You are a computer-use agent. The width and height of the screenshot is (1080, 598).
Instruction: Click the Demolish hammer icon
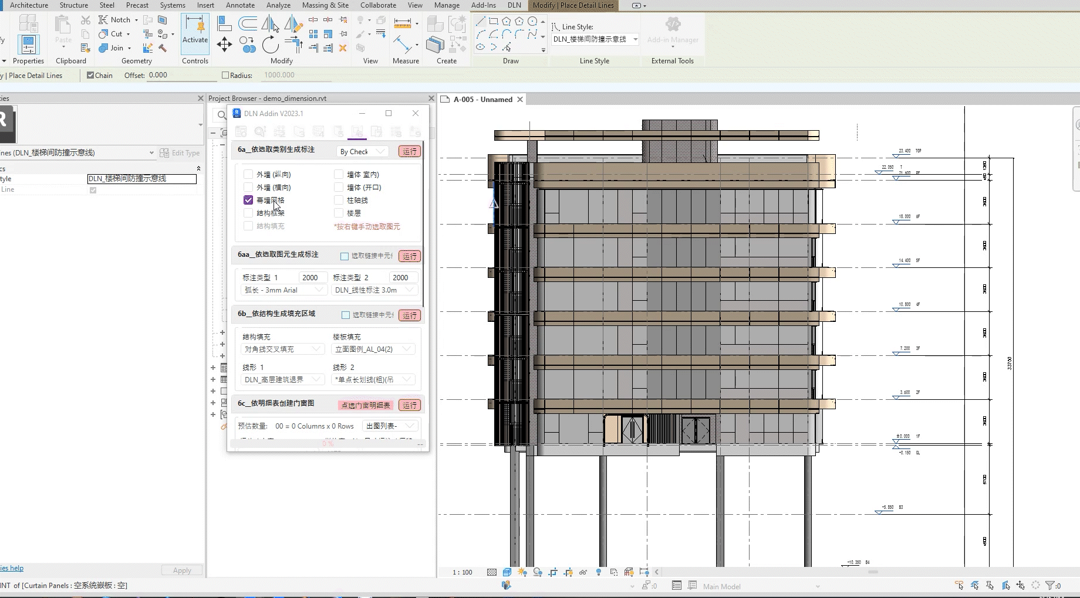163,48
